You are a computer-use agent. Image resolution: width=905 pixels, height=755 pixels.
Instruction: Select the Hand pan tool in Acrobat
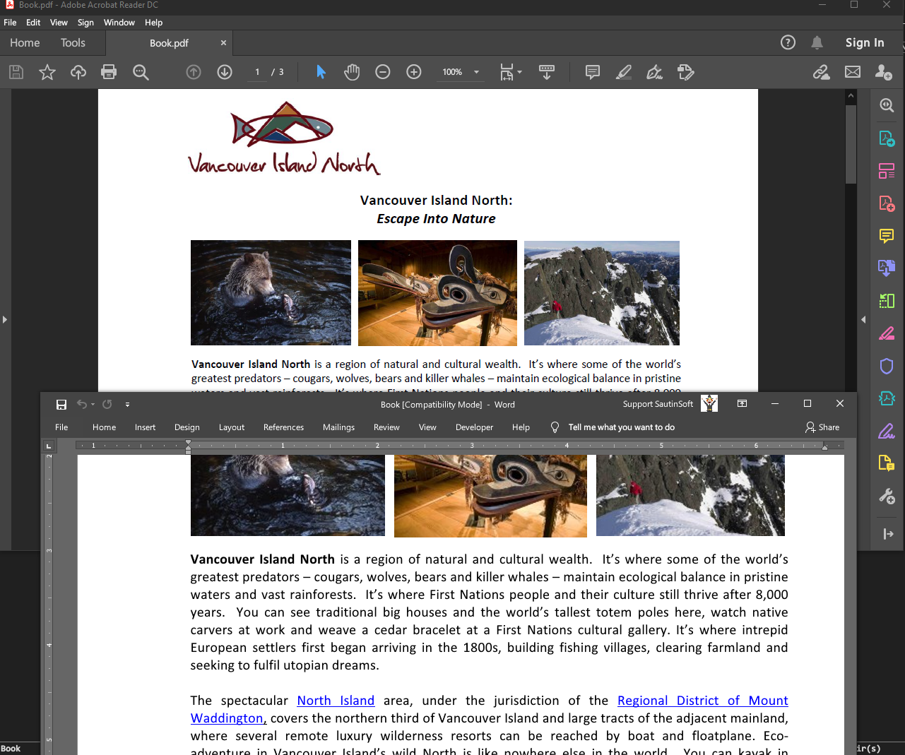coord(352,72)
